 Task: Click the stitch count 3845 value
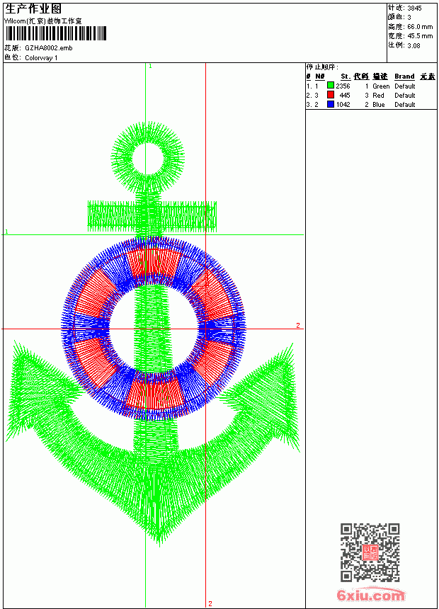click(x=414, y=8)
